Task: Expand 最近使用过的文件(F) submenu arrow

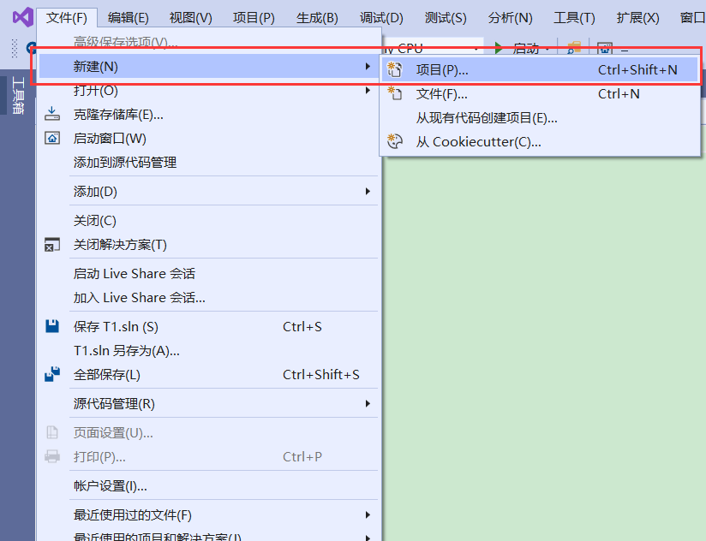Action: click(x=368, y=515)
